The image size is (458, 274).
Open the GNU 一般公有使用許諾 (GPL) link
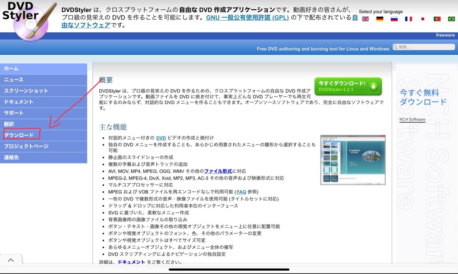click(247, 18)
